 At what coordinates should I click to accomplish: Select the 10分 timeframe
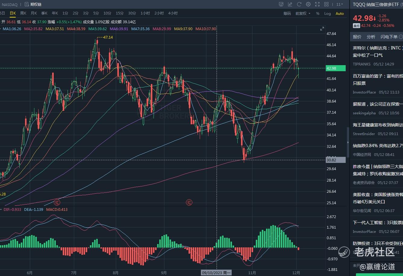(x=107, y=13)
